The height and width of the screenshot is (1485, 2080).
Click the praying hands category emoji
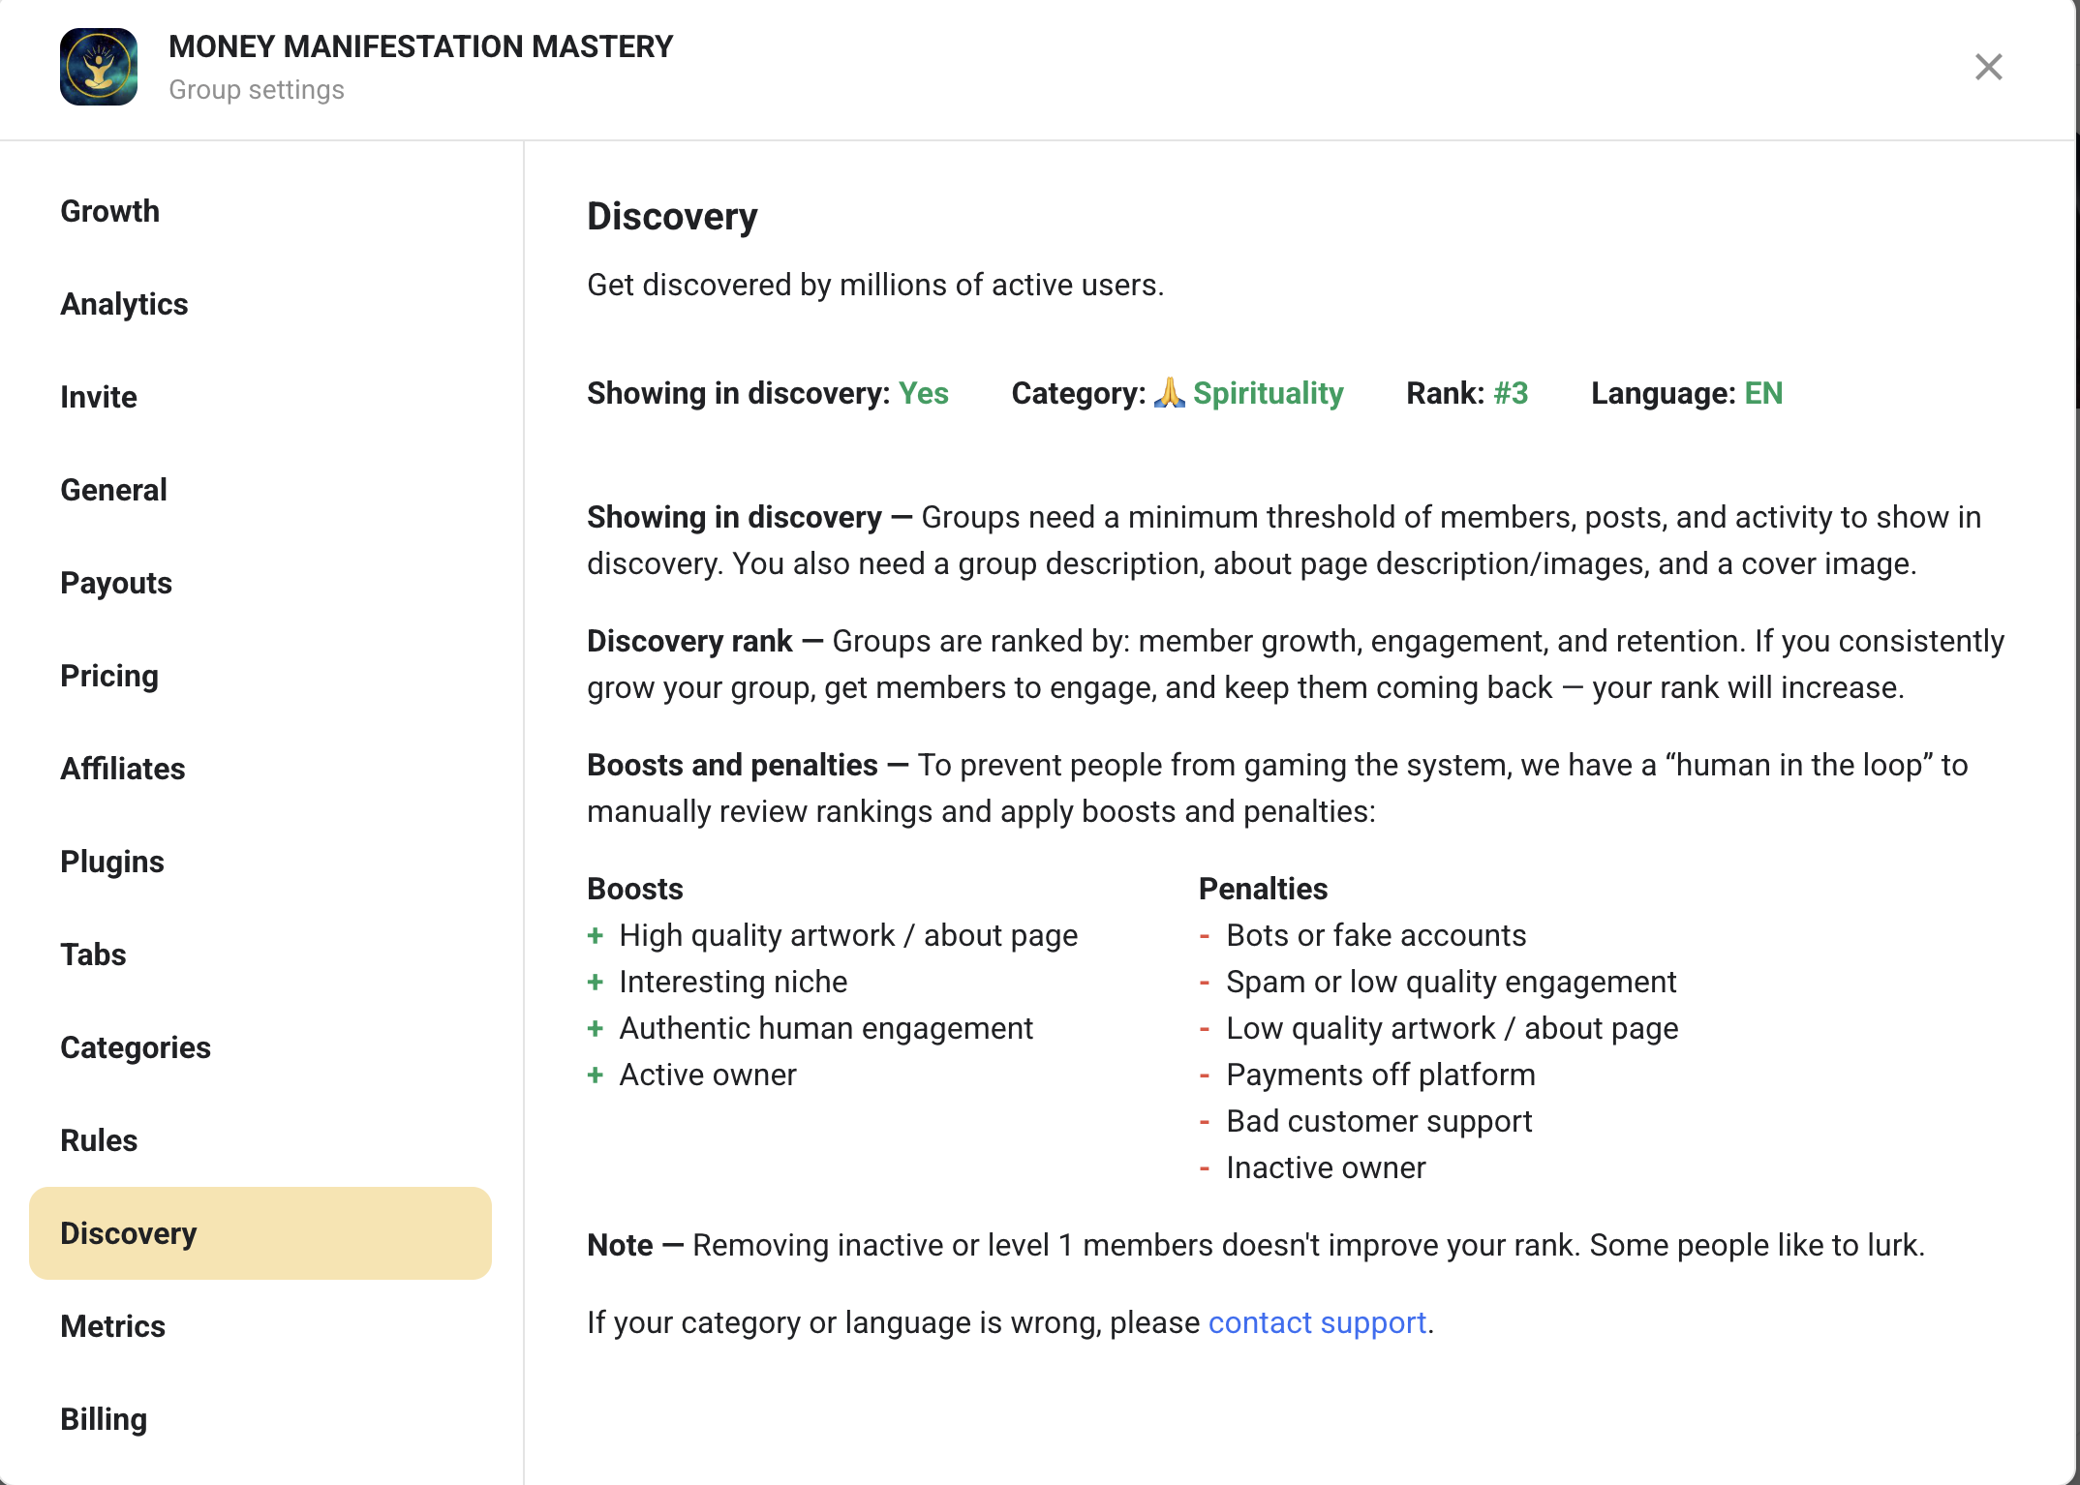pyautogui.click(x=1169, y=392)
